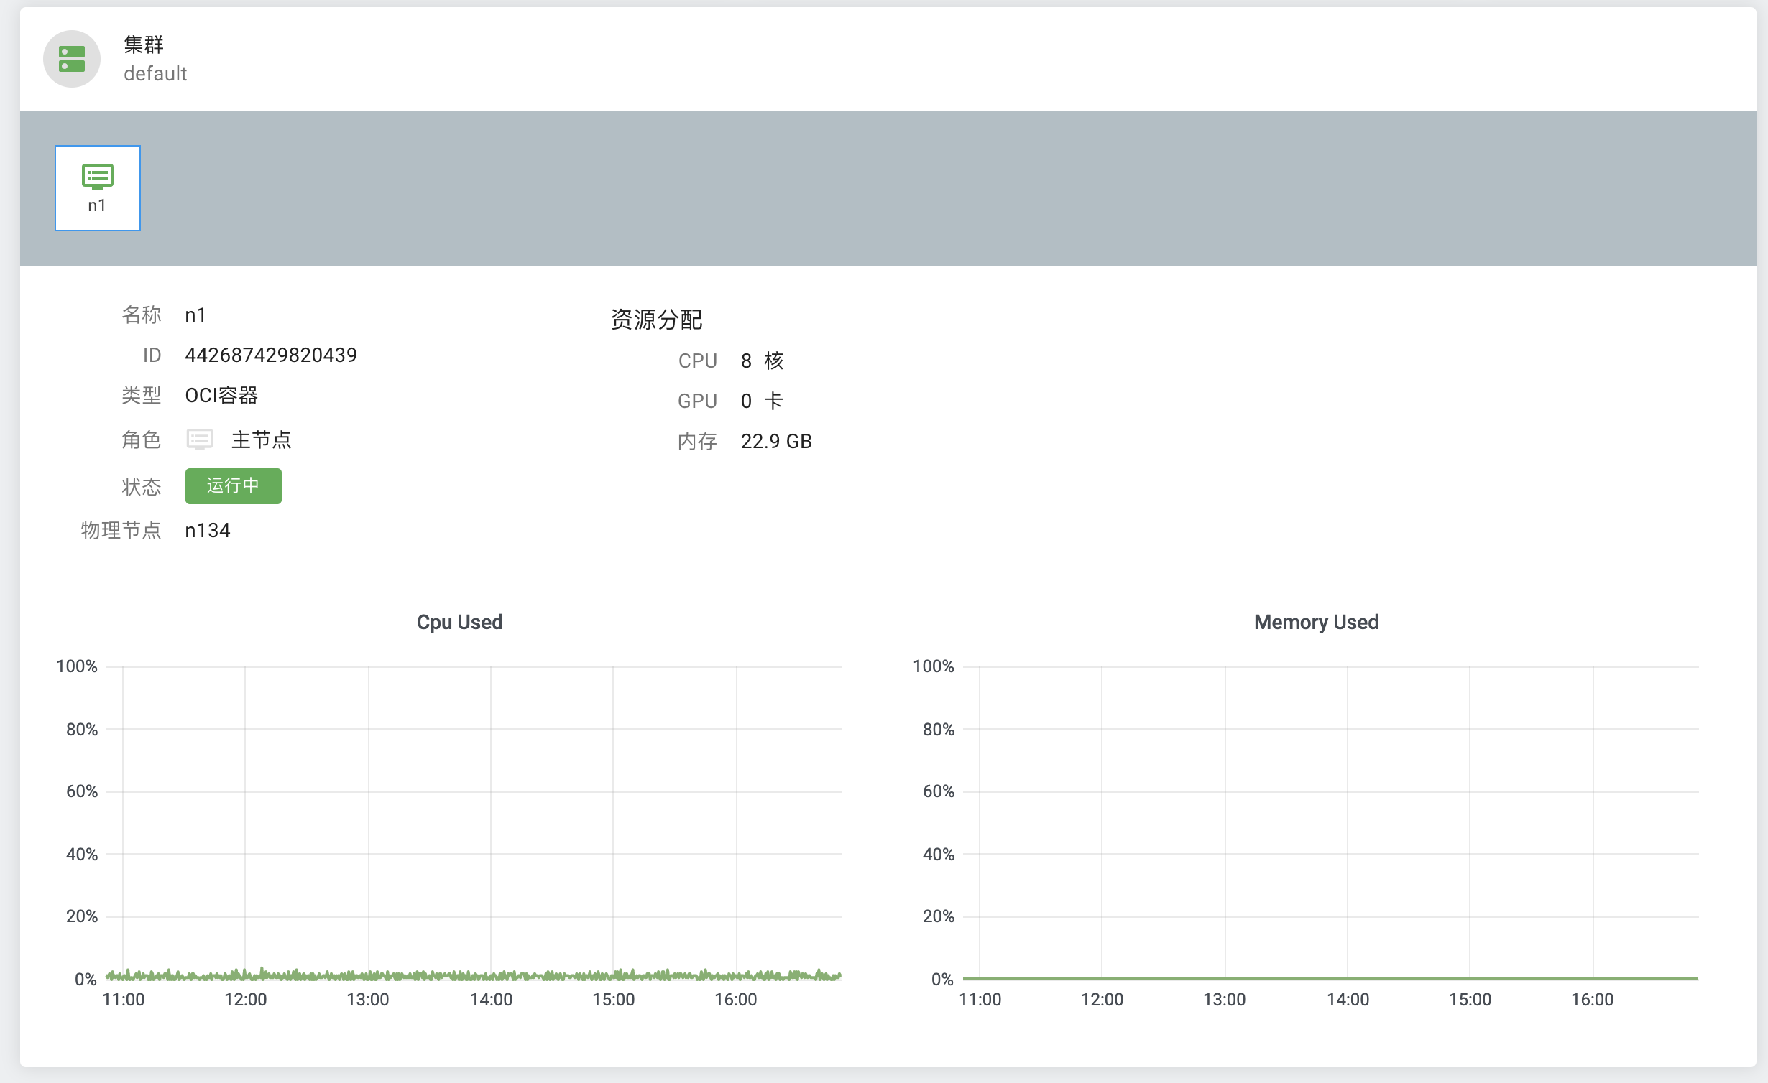
Task: Click the 状态 label
Action: pyautogui.click(x=142, y=487)
